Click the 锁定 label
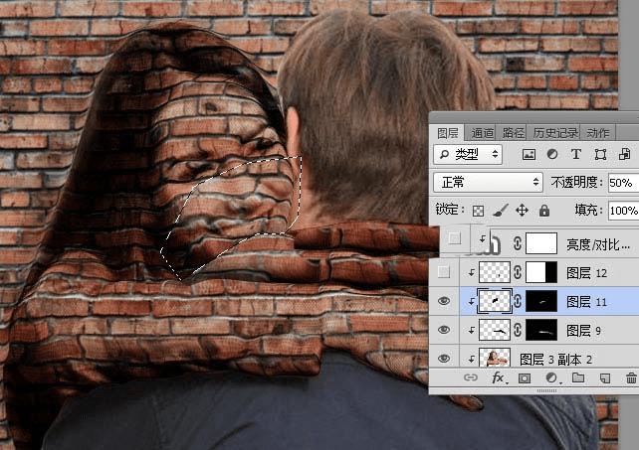The image size is (639, 450). [450, 210]
